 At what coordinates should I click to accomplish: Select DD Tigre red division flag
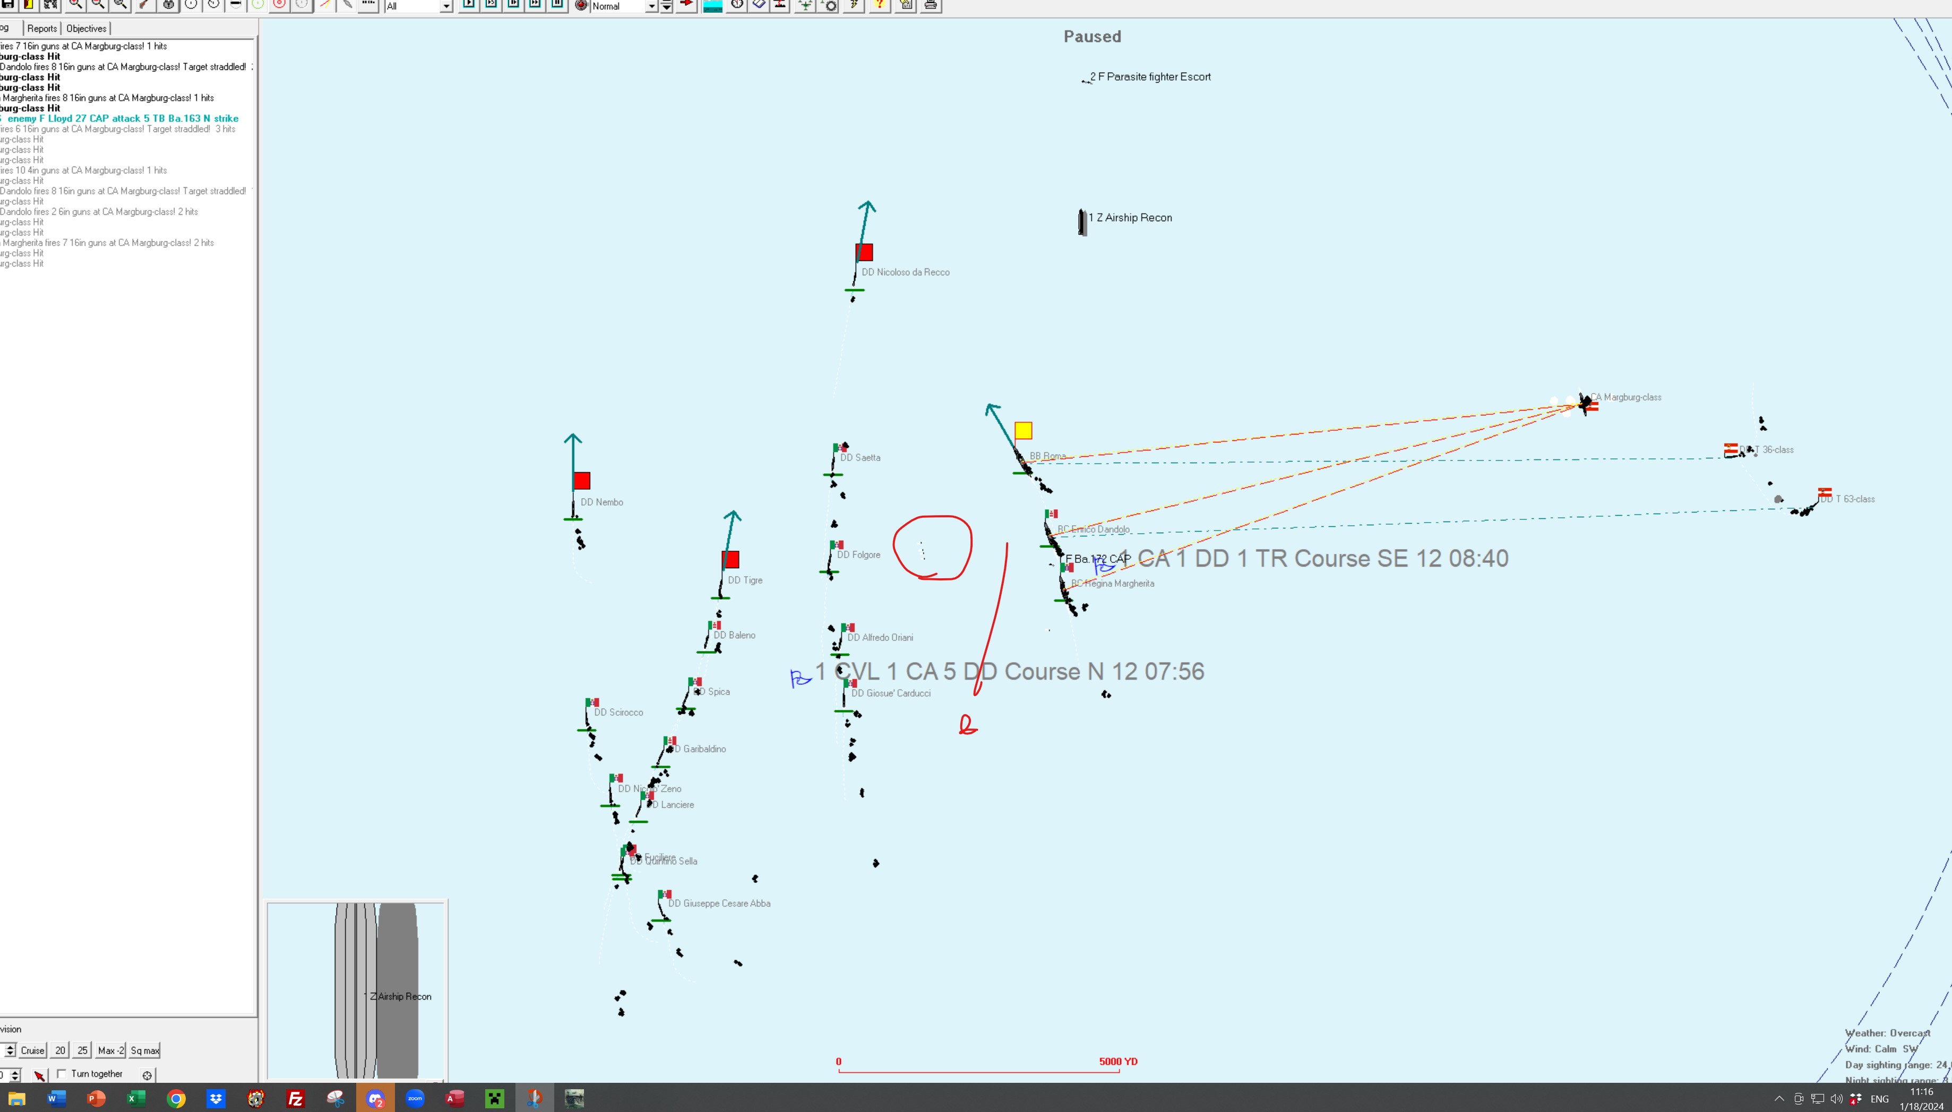click(730, 560)
